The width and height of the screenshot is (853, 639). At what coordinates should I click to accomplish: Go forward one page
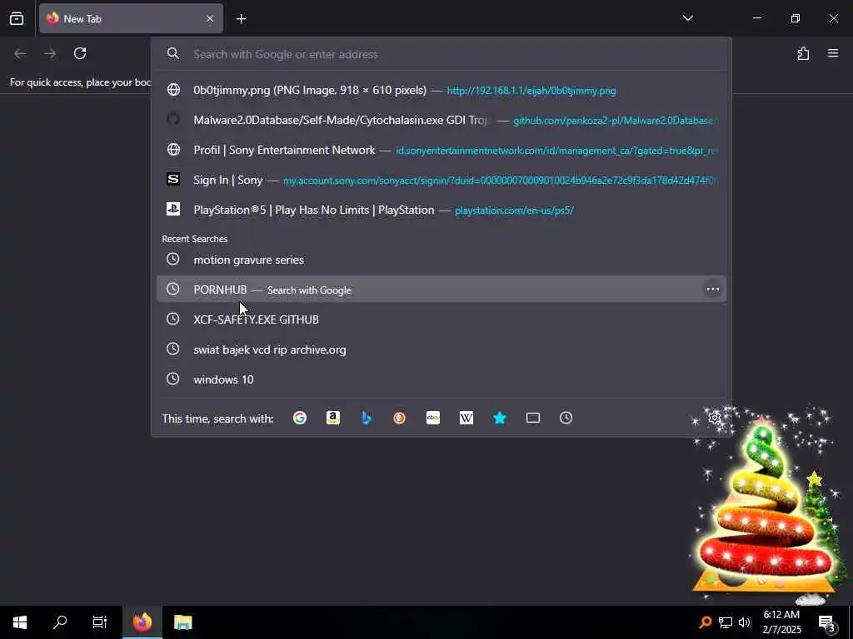point(50,53)
